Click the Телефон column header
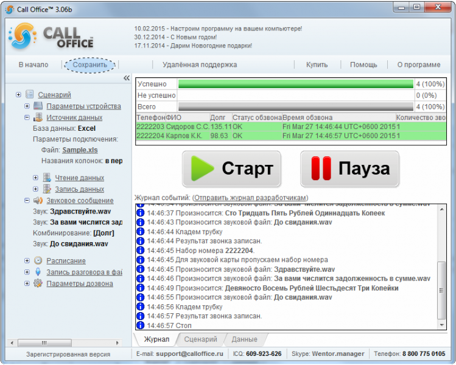This screenshot has height=365, width=456. click(150, 117)
